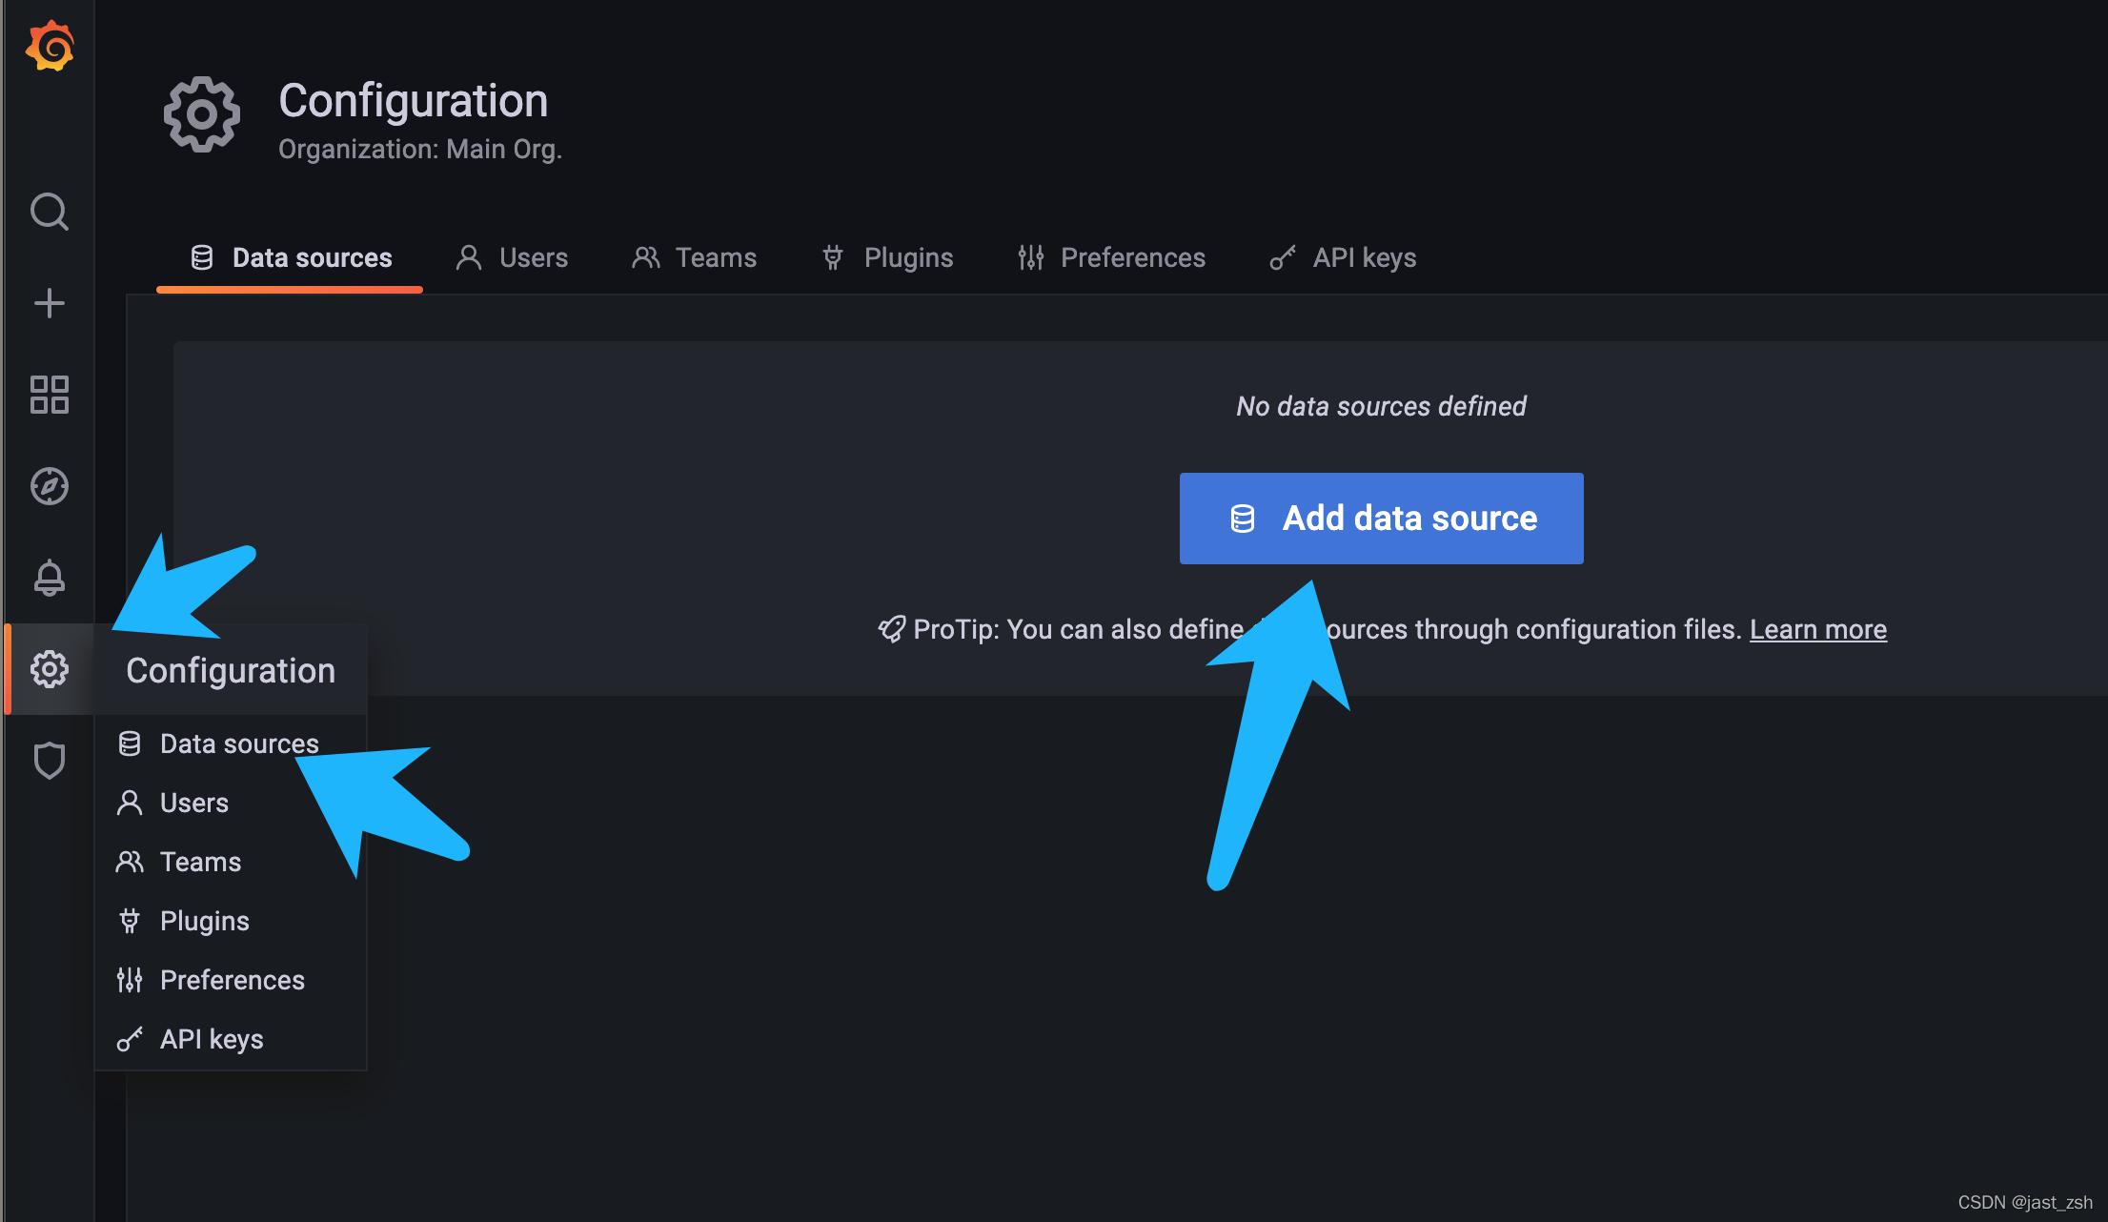Open the search magnifier in sidebar
Viewport: 2108px width, 1222px height.
pyautogui.click(x=50, y=212)
